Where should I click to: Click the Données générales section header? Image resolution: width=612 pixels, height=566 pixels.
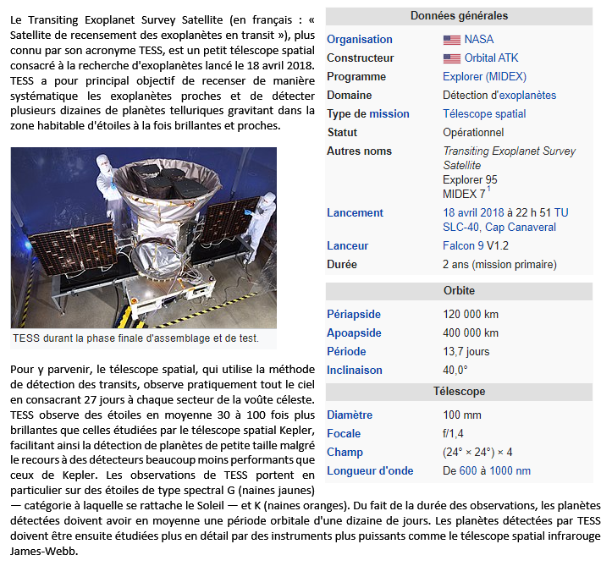pos(459,16)
